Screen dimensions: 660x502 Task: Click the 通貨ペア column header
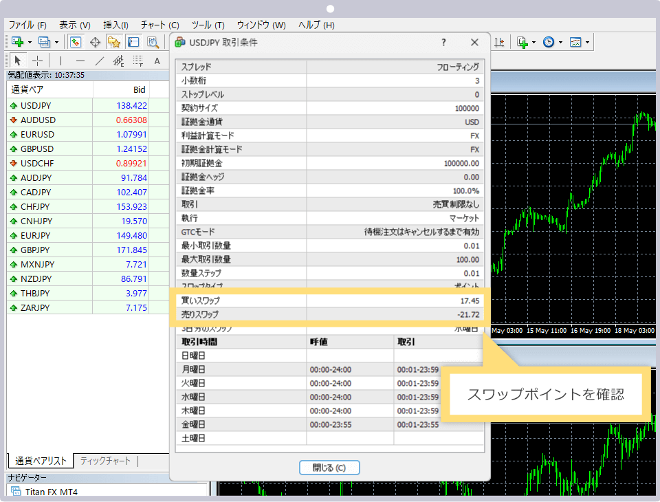pyautogui.click(x=49, y=89)
